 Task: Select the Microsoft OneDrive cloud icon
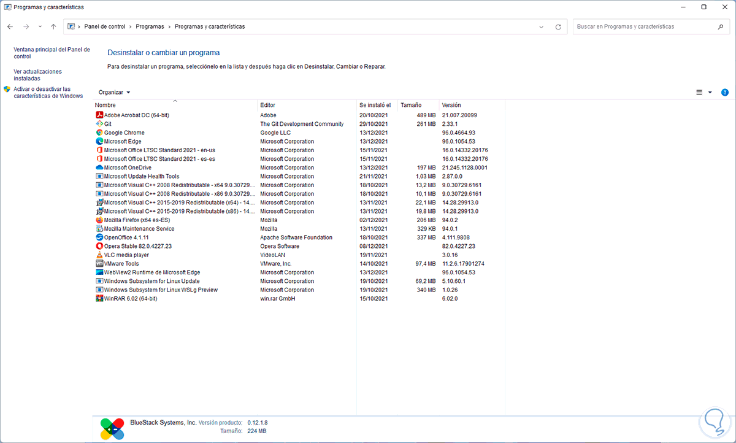click(x=99, y=168)
